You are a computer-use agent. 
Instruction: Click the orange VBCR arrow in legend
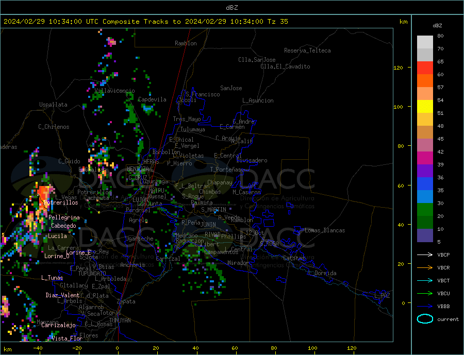coord(425,268)
